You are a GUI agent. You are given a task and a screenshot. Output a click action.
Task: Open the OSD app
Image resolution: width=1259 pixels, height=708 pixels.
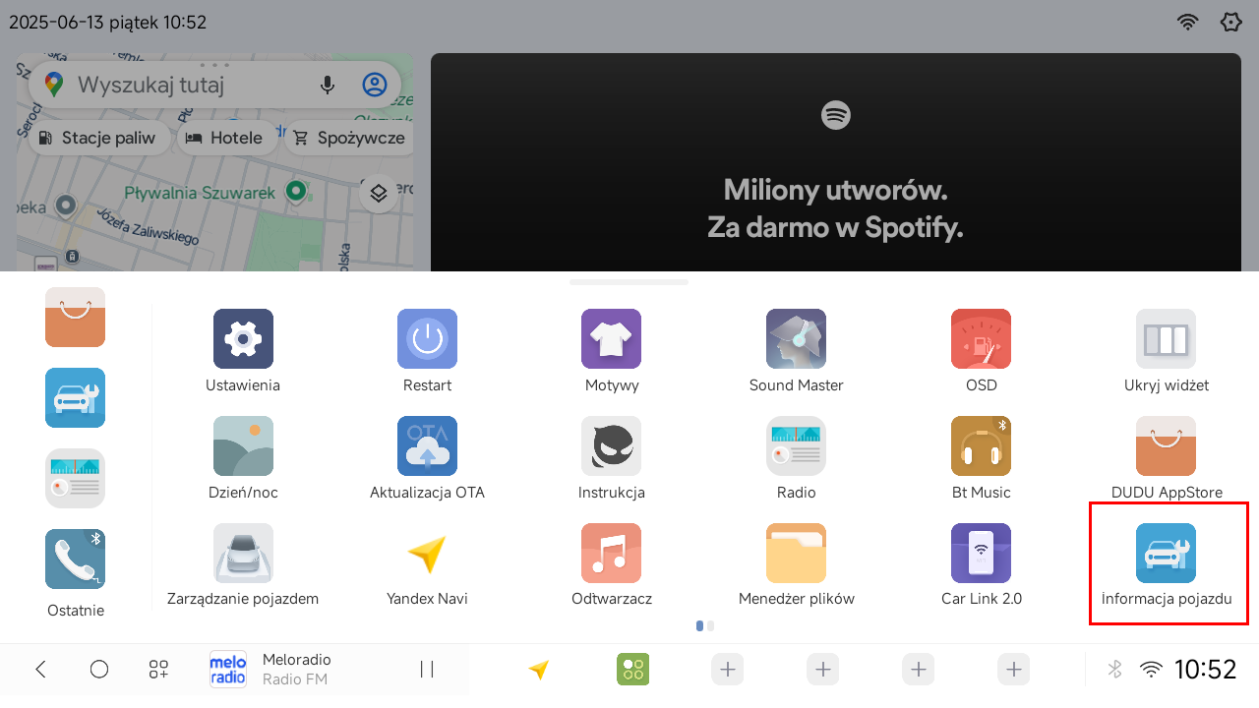click(981, 339)
